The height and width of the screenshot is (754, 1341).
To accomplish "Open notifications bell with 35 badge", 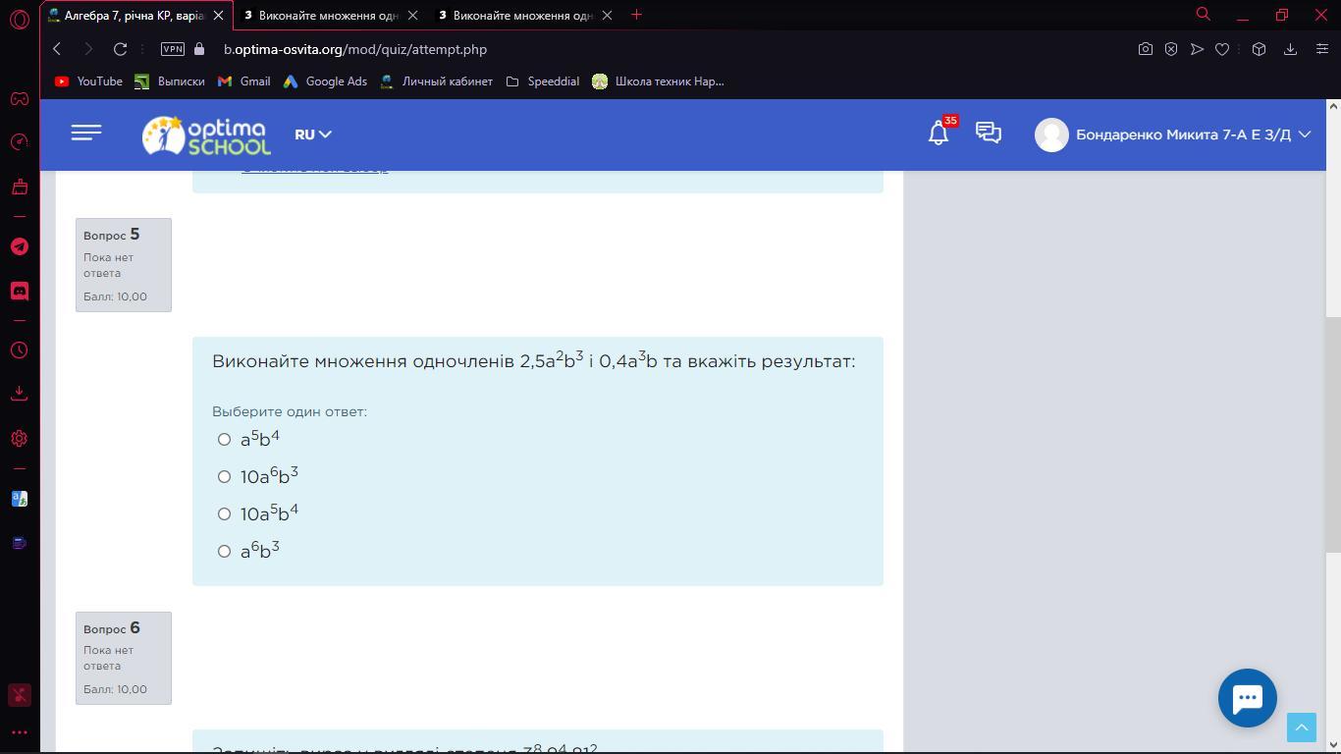I will (939, 134).
